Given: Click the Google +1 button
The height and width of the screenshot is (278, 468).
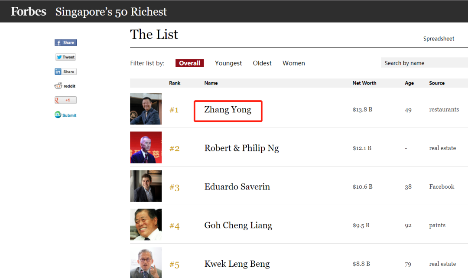Looking at the screenshot, I should point(65,100).
